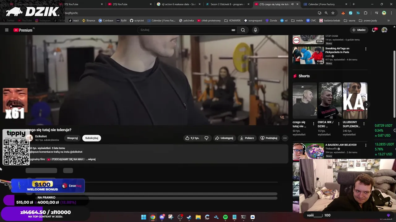Screen dimensions: 396x222
Task: Open the KOMAREK bookmarks folder
Action: 232,21
